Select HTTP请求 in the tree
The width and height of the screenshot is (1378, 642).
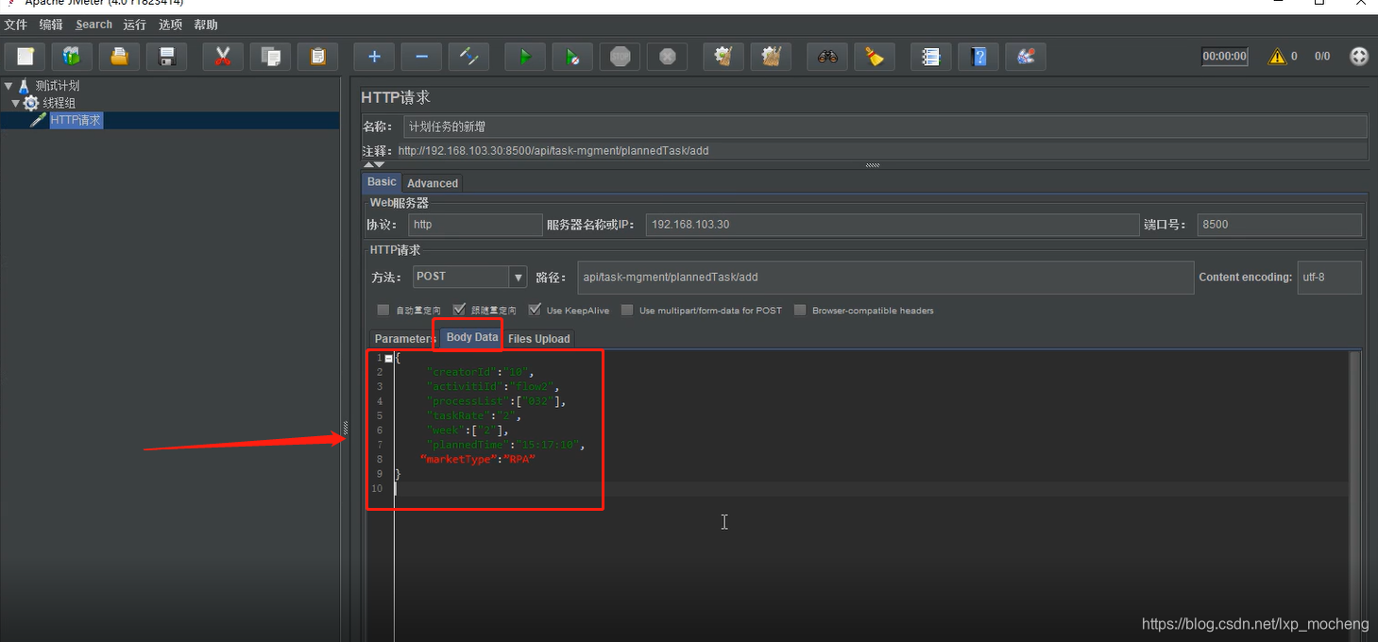(76, 120)
